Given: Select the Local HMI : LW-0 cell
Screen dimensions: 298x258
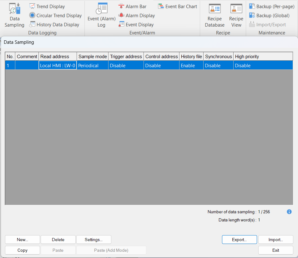Looking at the screenshot, I should click(58, 65).
